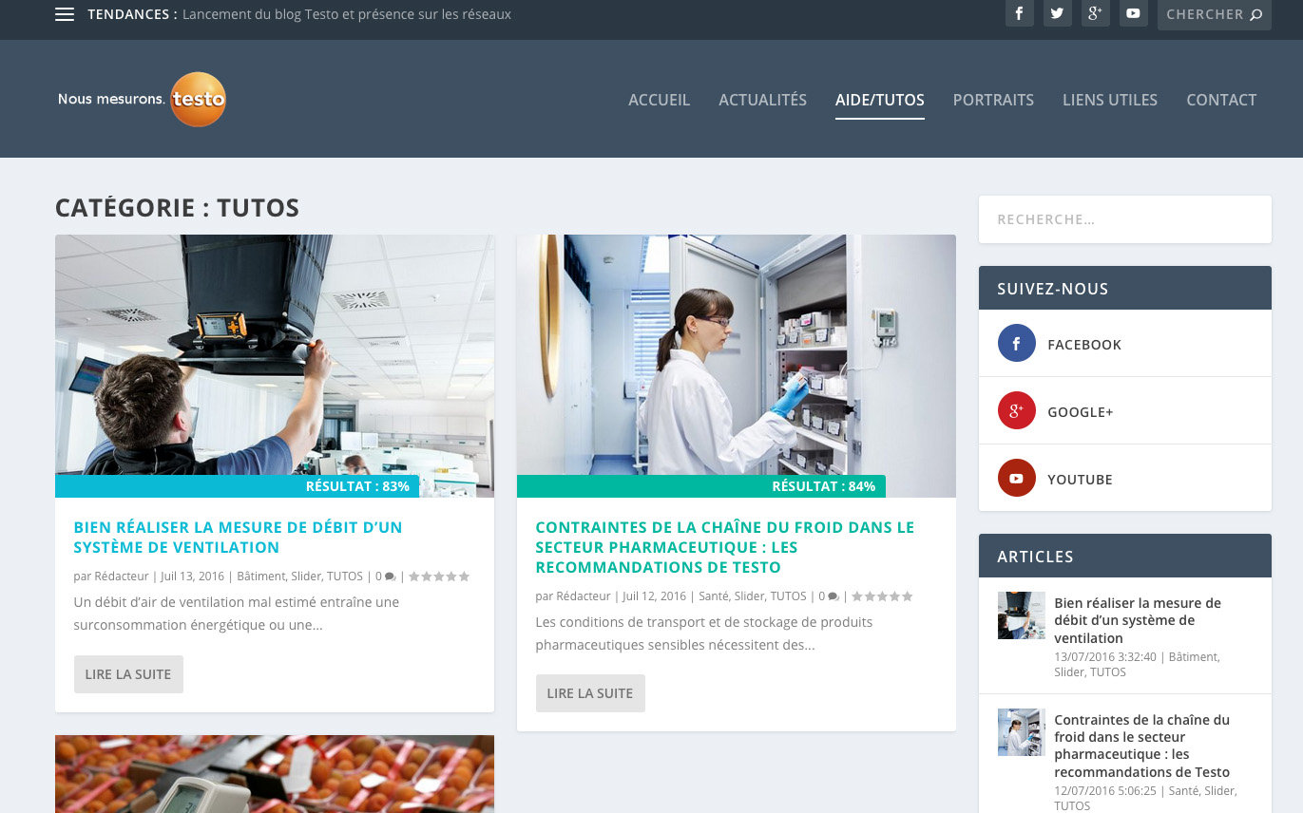Click the blue Facebook circle icon in sidebar
The width and height of the screenshot is (1303, 813).
coord(1016,343)
